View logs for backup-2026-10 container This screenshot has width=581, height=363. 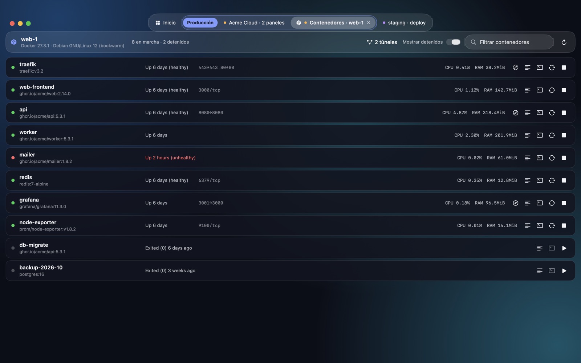pyautogui.click(x=540, y=271)
